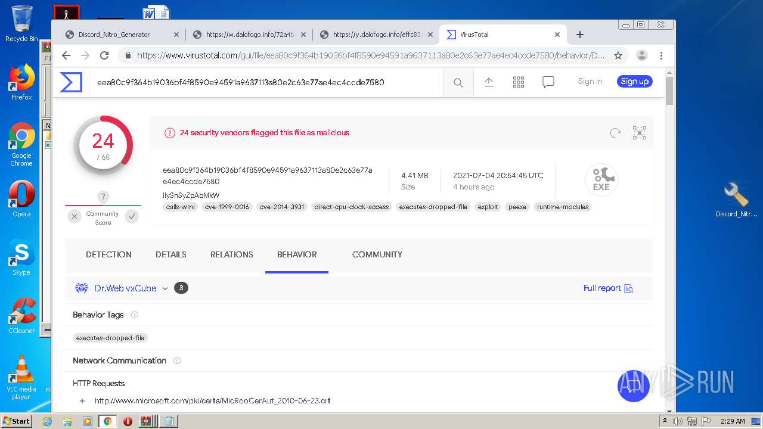Click the calls-wmi tag

181,207
